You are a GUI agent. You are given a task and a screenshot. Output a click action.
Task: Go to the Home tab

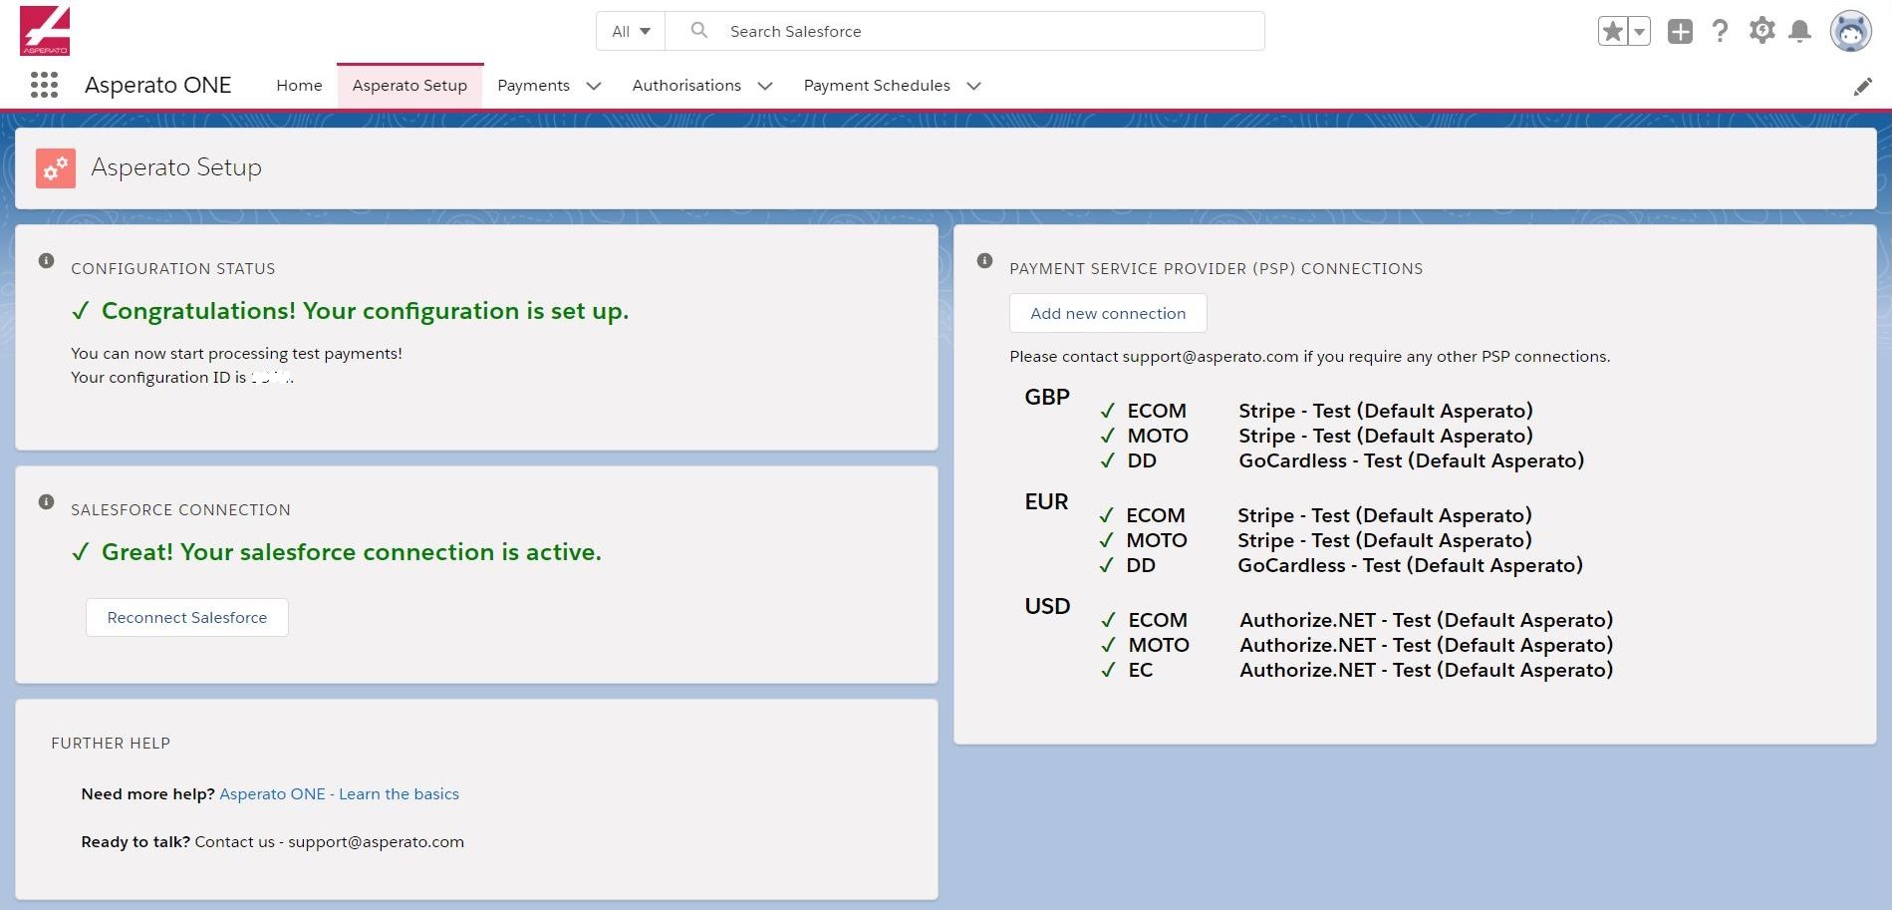[299, 86]
